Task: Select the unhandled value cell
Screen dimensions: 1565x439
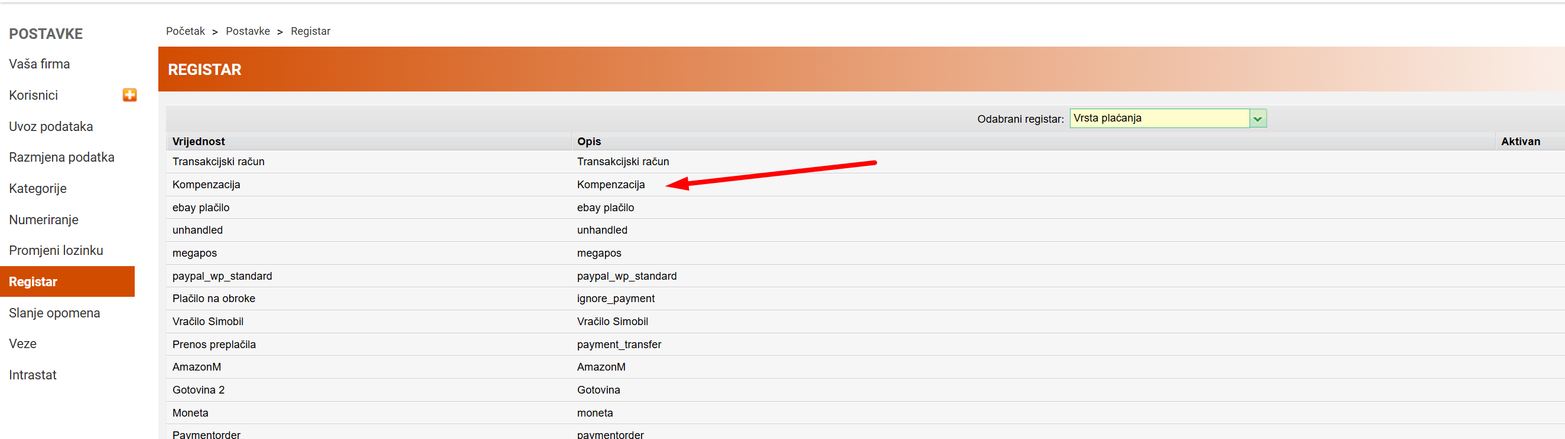Action: click(197, 230)
